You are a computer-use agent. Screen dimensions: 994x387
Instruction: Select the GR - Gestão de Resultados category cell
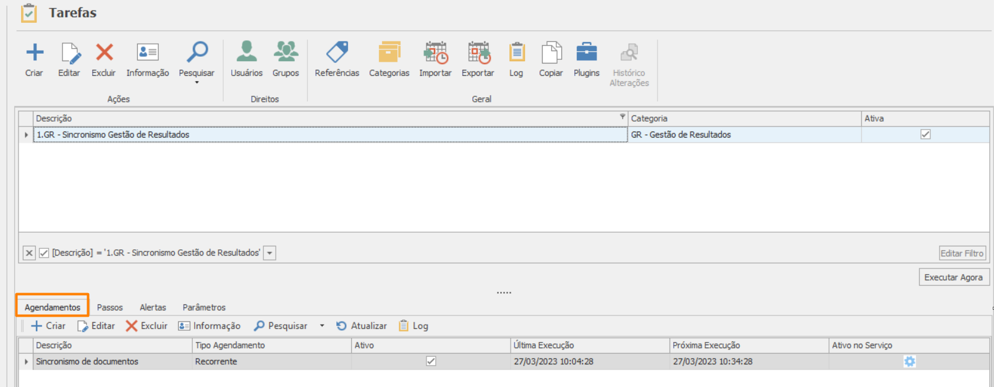(x=744, y=135)
